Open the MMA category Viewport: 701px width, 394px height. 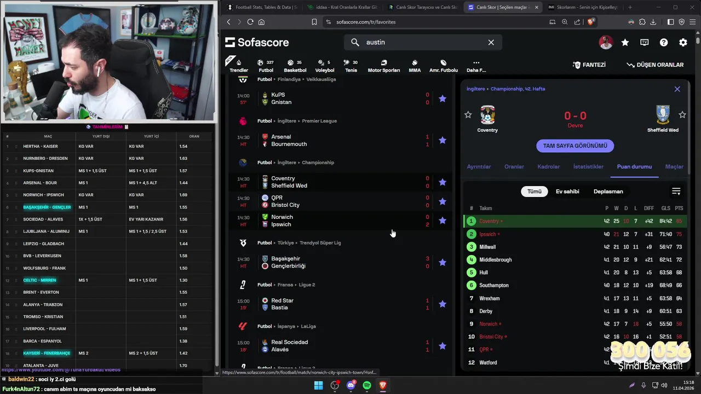click(x=415, y=66)
